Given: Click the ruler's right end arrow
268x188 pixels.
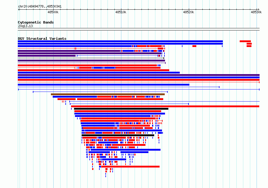Looking at the screenshot, I should 258,9.
